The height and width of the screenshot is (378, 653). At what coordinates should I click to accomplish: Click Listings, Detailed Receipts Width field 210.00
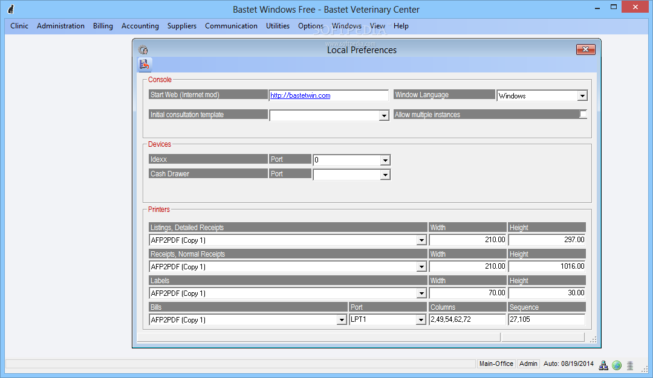pyautogui.click(x=467, y=240)
